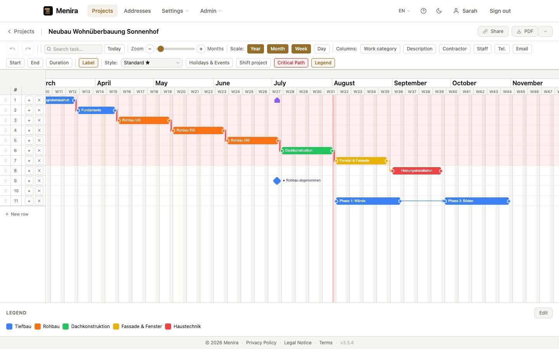Image resolution: width=559 pixels, height=349 pixels.
Task: Delete row 7 with its X icon
Action: click(x=39, y=161)
